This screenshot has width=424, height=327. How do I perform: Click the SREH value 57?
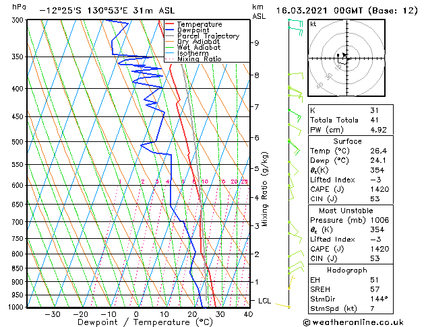(x=375, y=289)
